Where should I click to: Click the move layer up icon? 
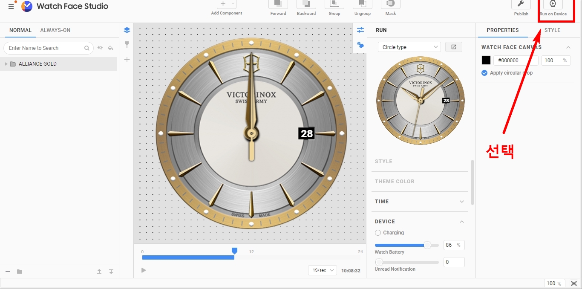99,272
